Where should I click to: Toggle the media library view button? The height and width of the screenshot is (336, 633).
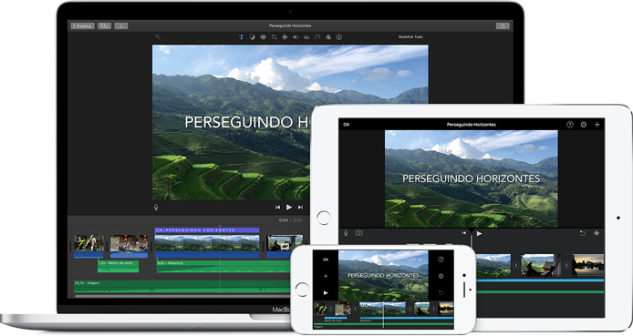coord(104,25)
